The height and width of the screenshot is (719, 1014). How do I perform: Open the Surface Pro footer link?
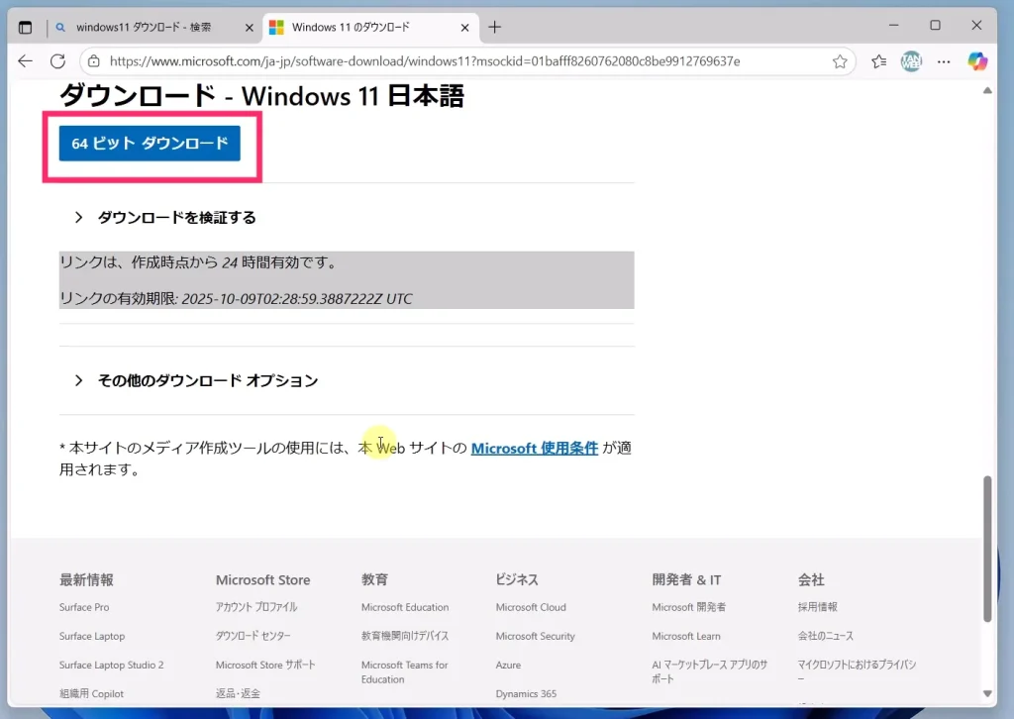[84, 607]
